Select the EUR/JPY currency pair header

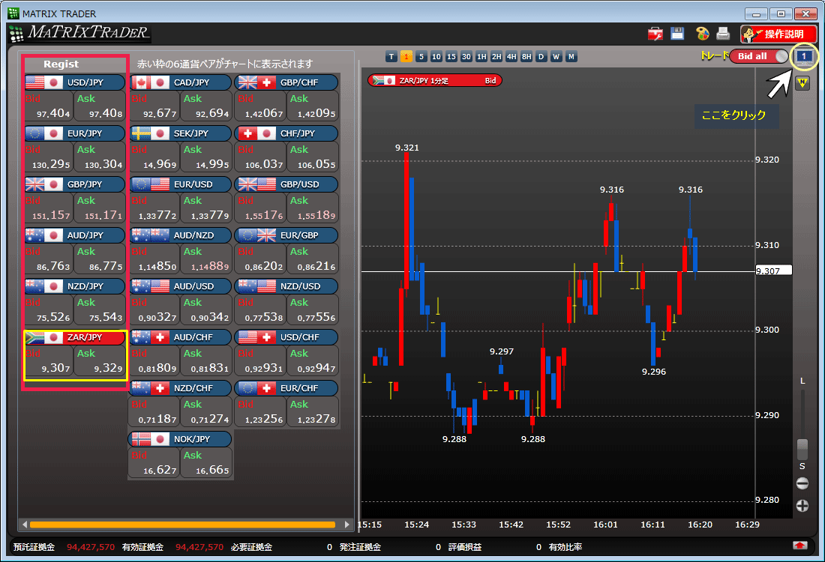pyautogui.click(x=74, y=133)
